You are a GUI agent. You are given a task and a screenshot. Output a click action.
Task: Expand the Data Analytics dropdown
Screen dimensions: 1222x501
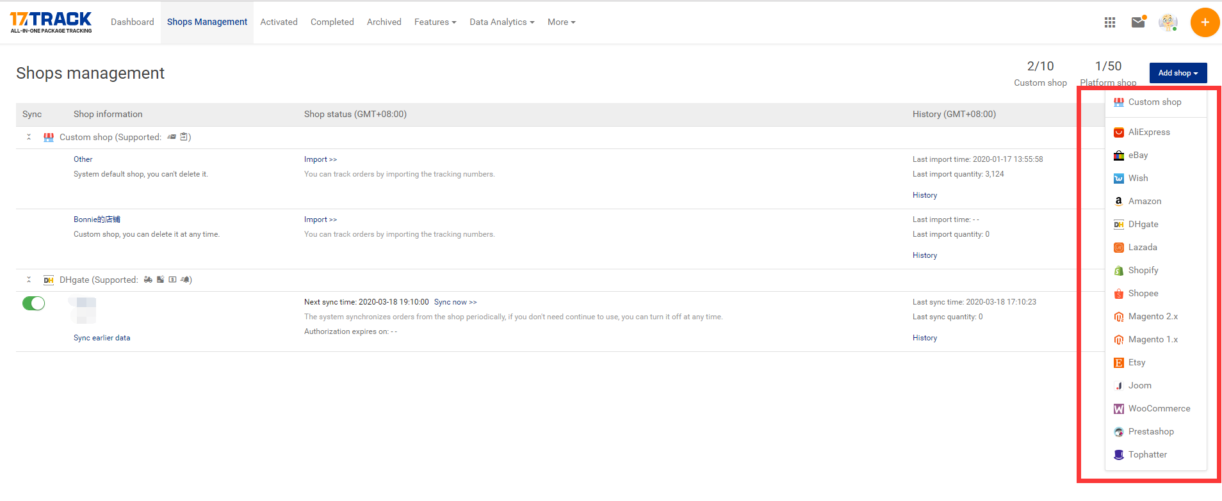point(501,22)
